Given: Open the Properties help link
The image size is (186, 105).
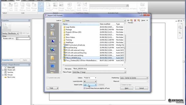Looking at the screenshot, I should pyautogui.click(x=7, y=60).
